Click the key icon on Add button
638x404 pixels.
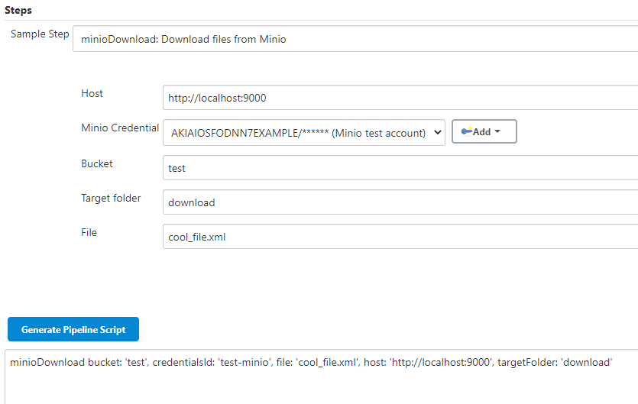pos(466,131)
